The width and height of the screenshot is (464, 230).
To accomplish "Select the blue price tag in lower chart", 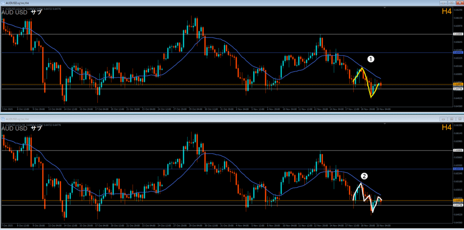I will coord(458,169).
